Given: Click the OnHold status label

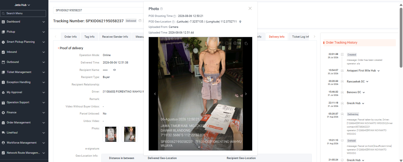Looking at the screenshot, I should [352, 141].
